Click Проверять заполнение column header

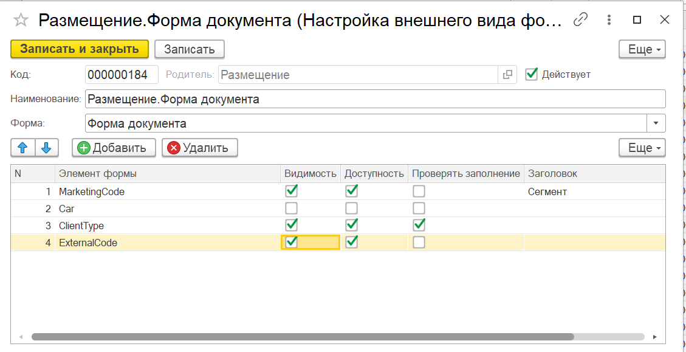tap(466, 173)
